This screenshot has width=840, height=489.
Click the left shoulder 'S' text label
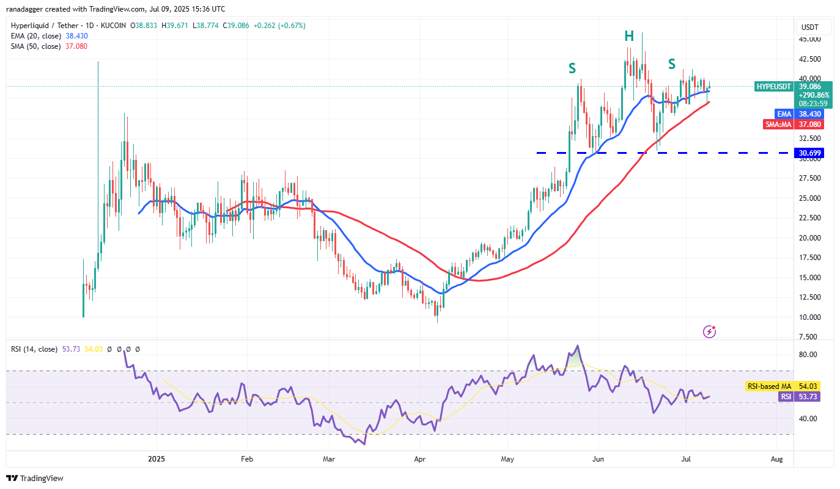572,68
